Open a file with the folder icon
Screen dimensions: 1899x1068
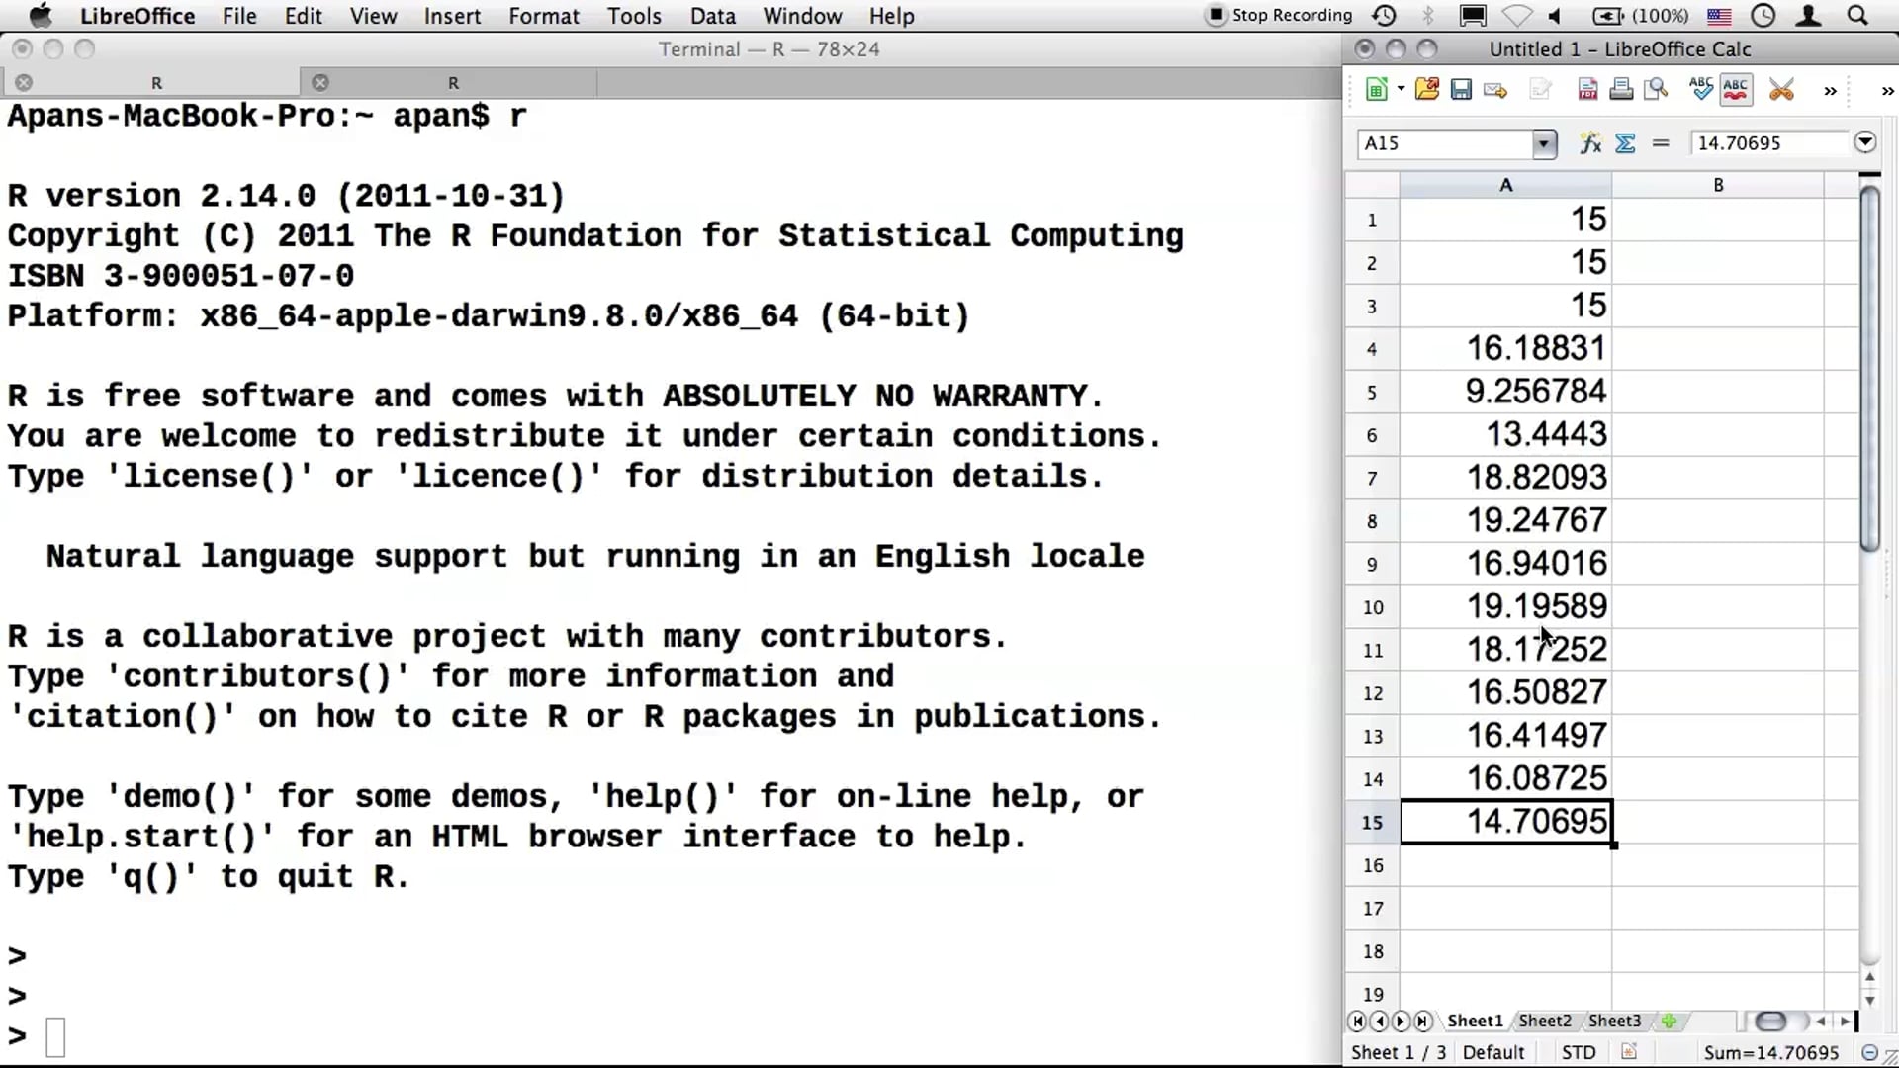click(1426, 90)
